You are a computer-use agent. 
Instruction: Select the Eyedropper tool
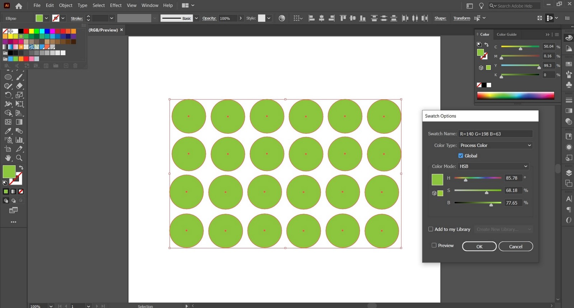pyautogui.click(x=8, y=131)
